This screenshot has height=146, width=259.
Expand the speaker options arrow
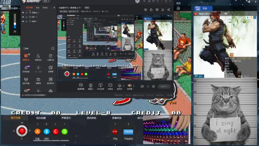click(x=134, y=86)
